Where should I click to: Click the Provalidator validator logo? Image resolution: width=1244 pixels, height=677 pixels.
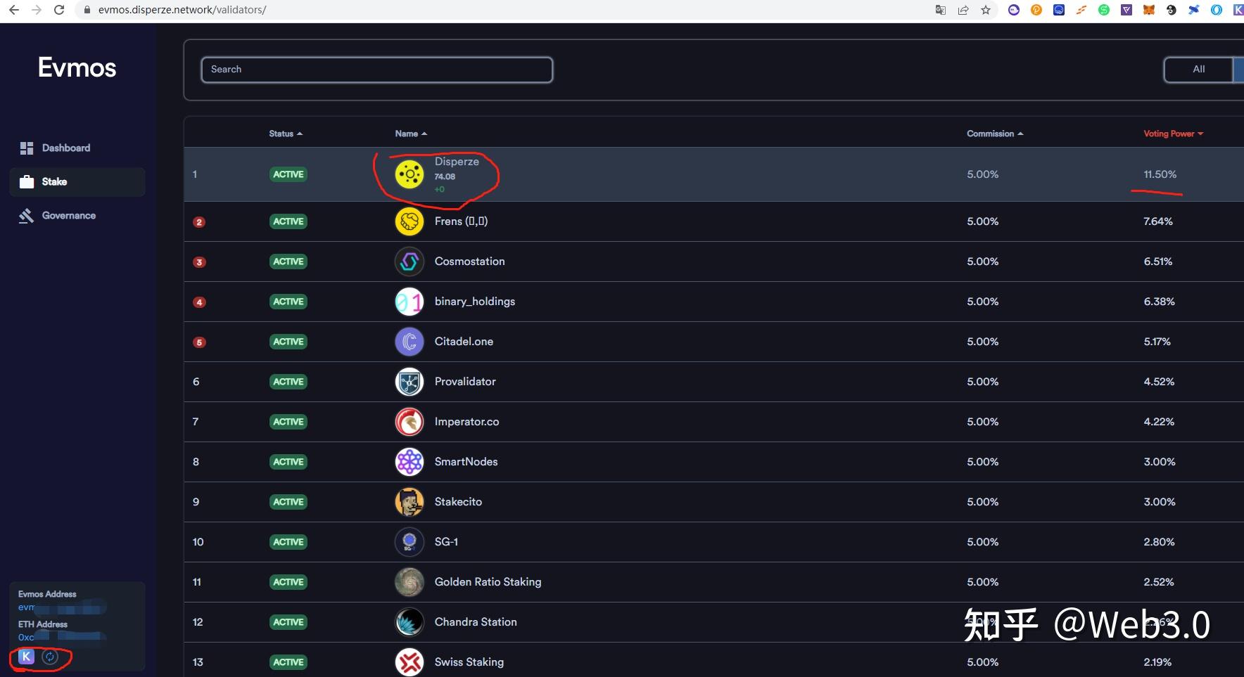pyautogui.click(x=410, y=382)
